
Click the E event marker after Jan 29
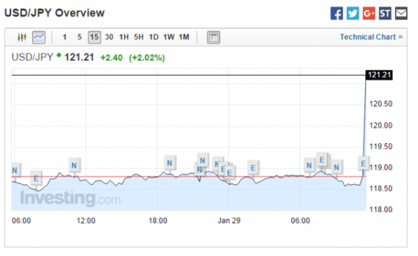[x=253, y=168]
